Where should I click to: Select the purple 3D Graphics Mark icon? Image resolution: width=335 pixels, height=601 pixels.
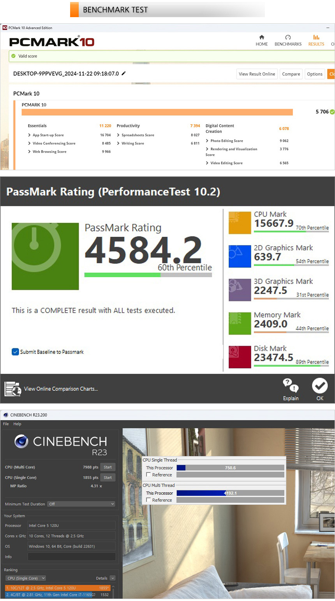pos(240,290)
